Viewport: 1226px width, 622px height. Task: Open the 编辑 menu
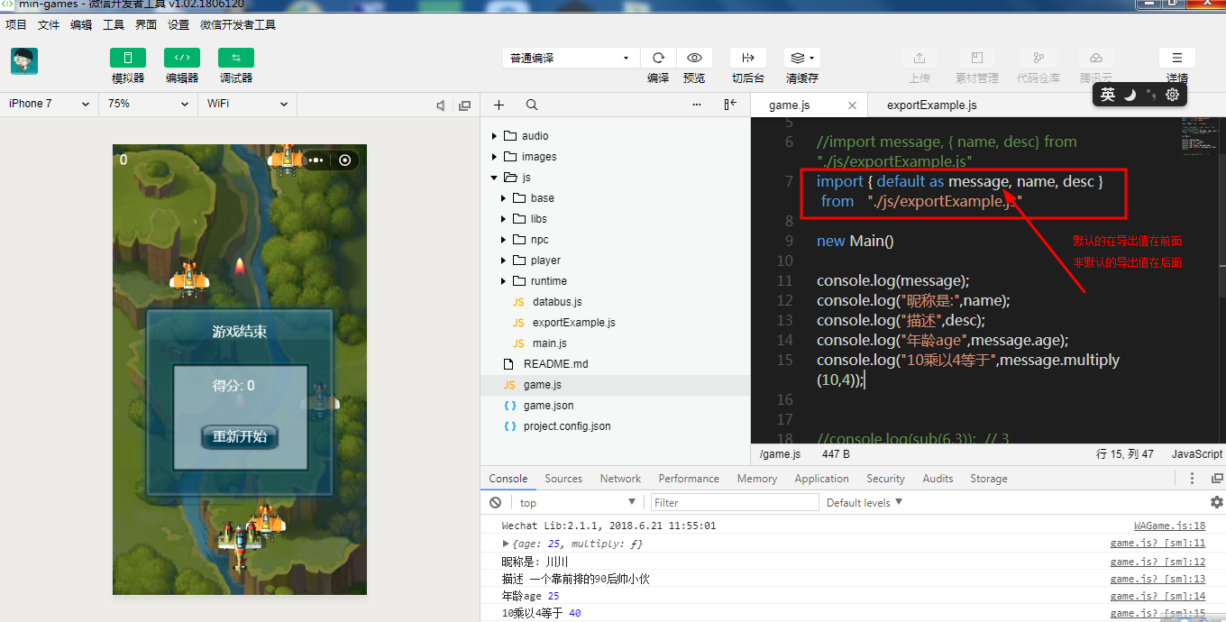81,24
